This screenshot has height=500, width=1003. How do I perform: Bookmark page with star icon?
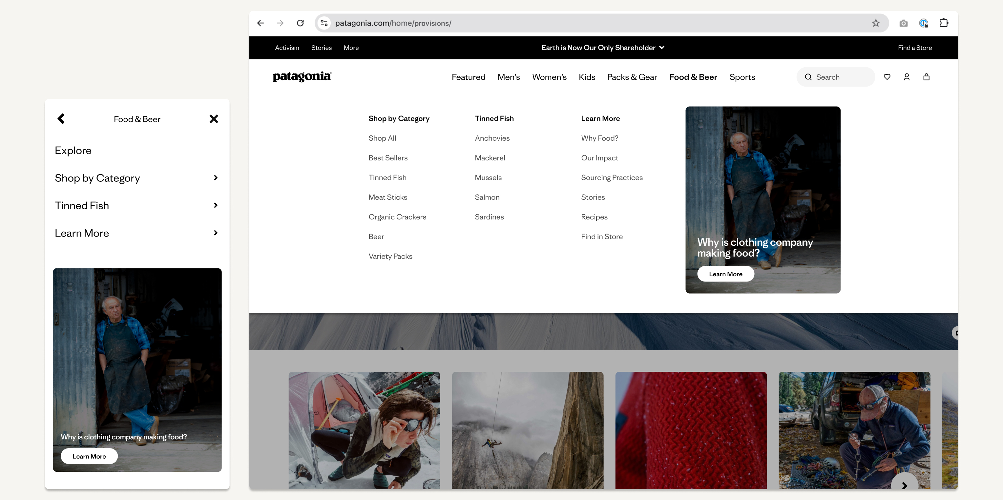coord(876,23)
